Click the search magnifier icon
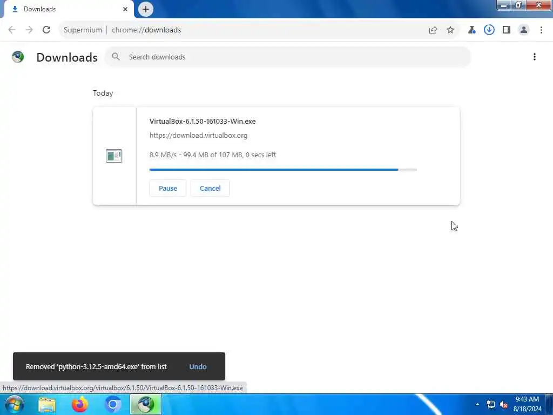This screenshot has width=553, height=415. pos(116,56)
